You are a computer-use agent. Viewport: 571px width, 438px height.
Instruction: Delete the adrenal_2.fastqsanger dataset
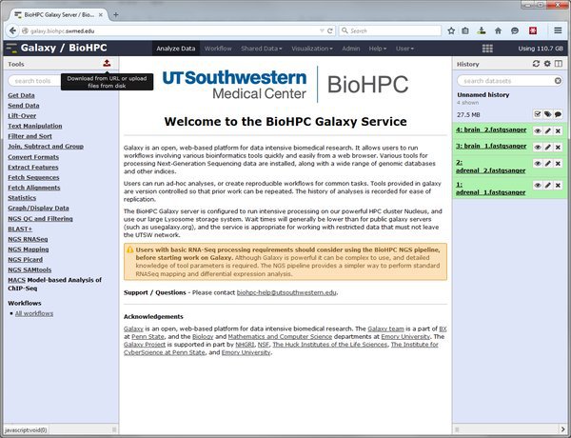coord(558,163)
